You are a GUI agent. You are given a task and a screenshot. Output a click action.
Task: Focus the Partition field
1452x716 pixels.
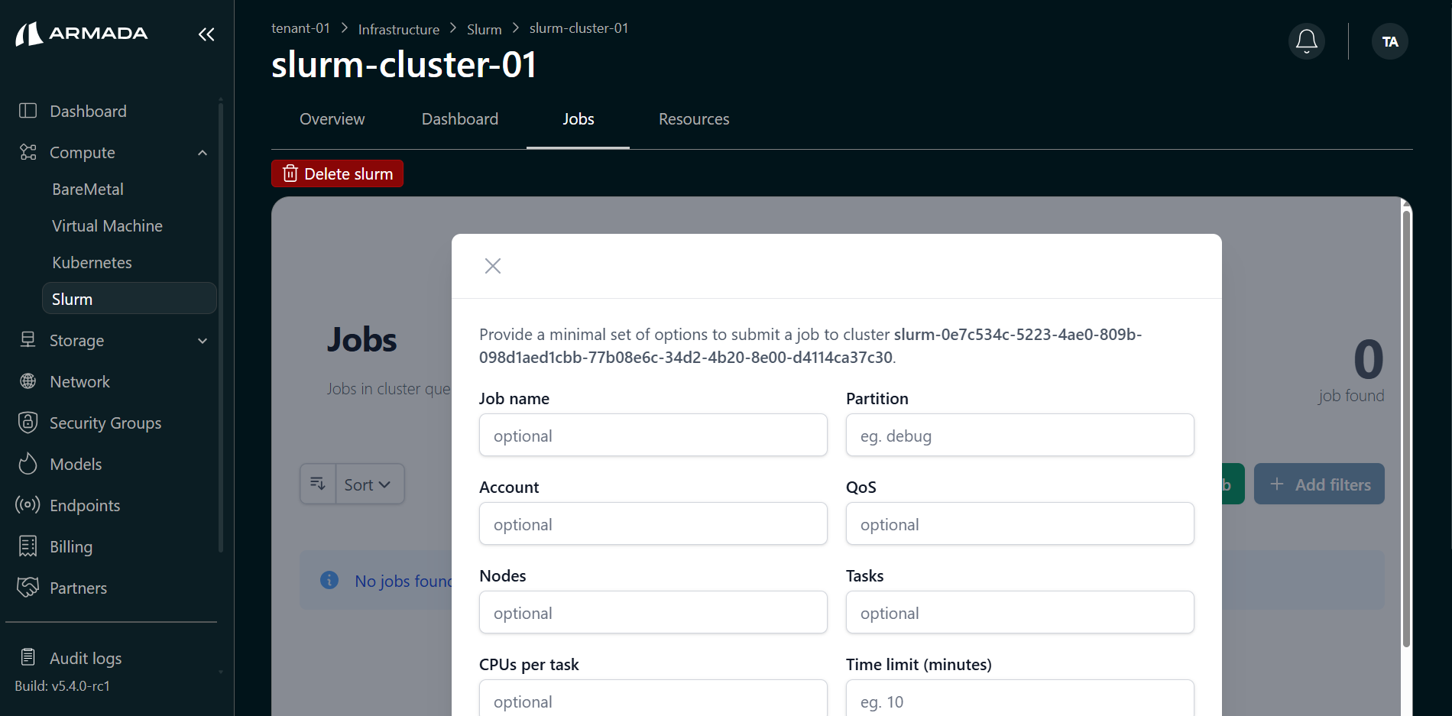(1020, 435)
